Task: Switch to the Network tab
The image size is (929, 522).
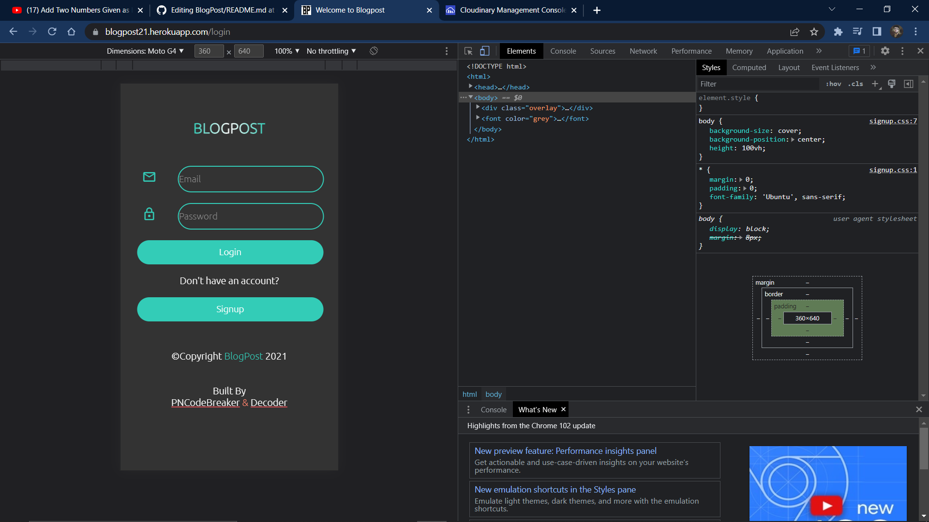Action: [643, 51]
